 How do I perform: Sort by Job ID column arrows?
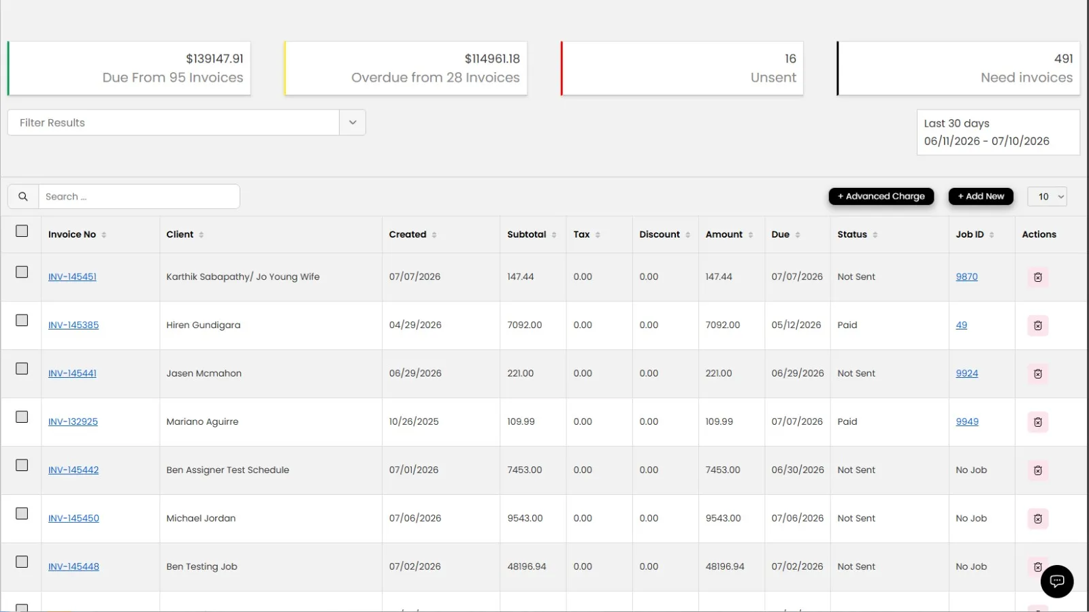992,235
